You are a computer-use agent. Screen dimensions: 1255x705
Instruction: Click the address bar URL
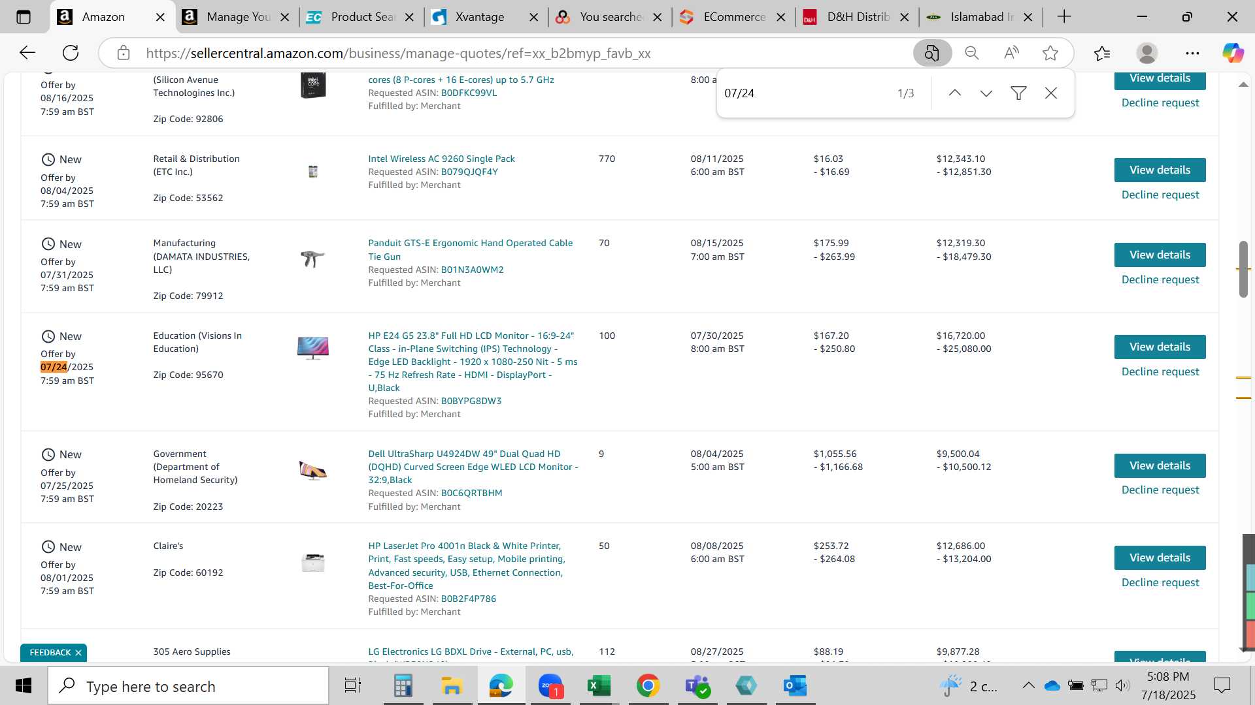398,54
